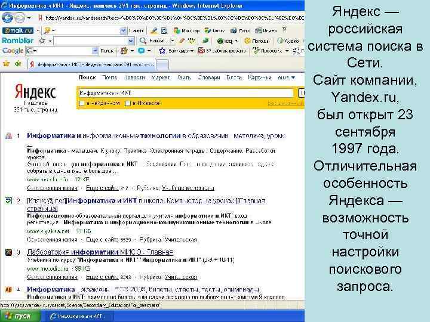Open Учебные материалы rubric link under result 1
This screenshot has height=322, width=430.
click(x=188, y=188)
